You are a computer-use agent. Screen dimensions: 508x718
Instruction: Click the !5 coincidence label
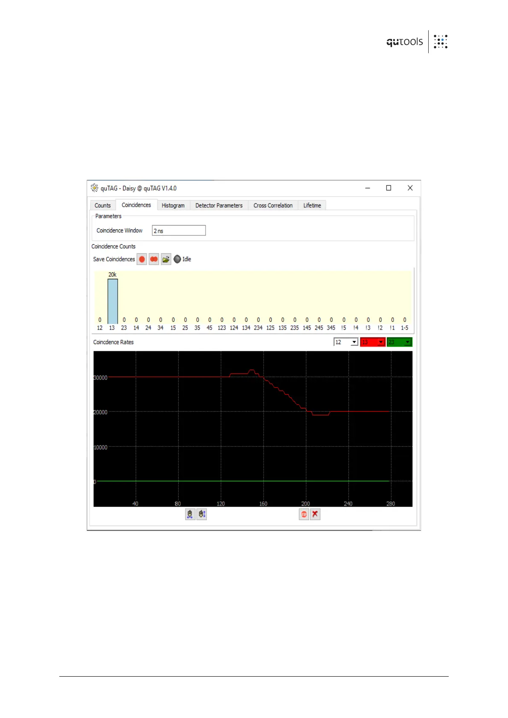point(343,328)
